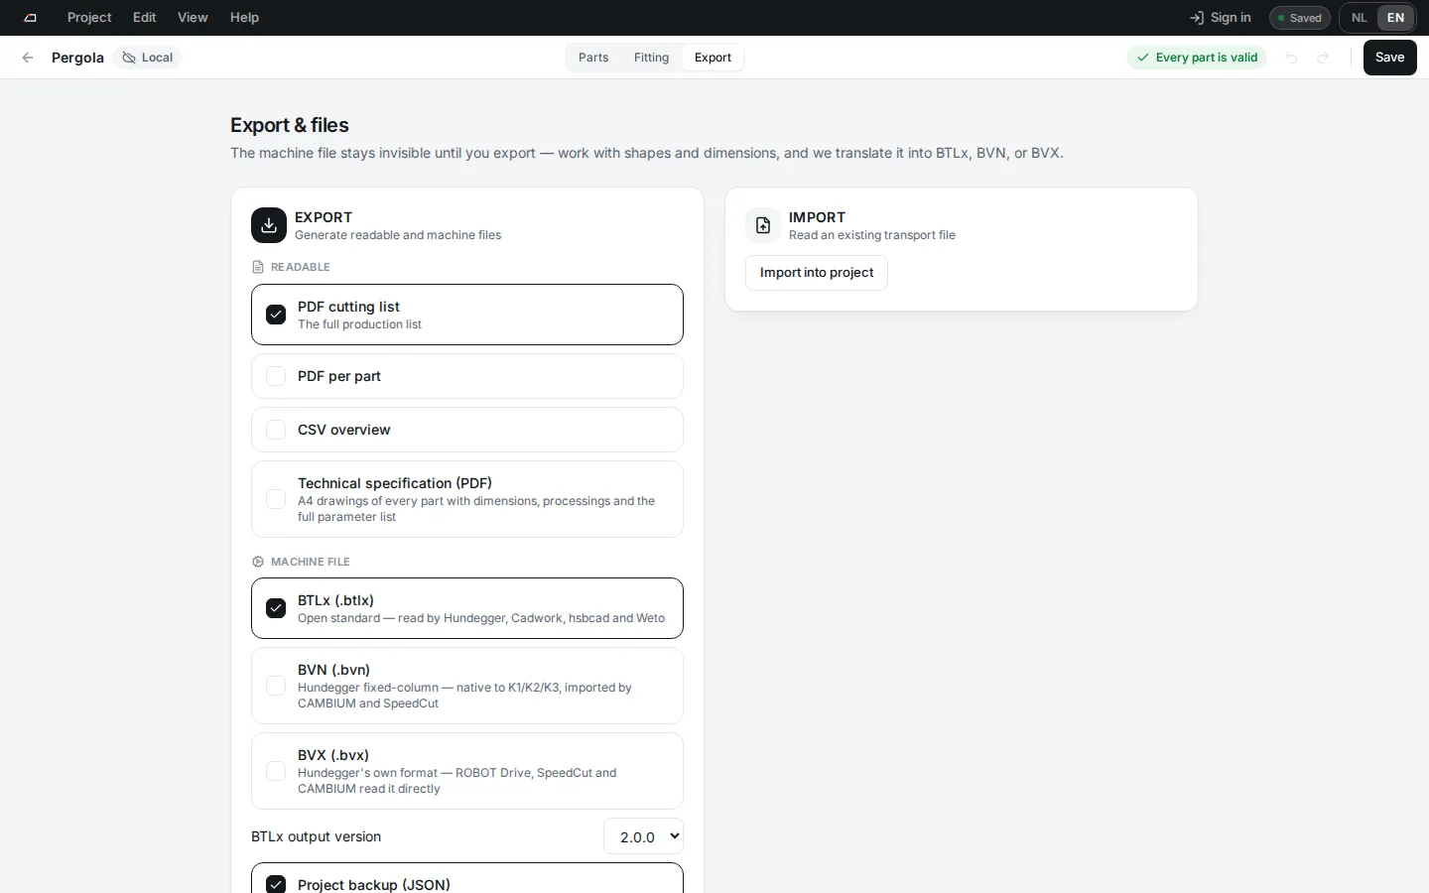This screenshot has width=1429, height=893.
Task: Enable the CSV overview checkbox
Action: pyautogui.click(x=276, y=430)
